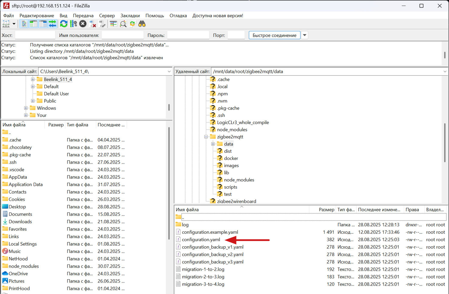The height and width of the screenshot is (294, 449).
Task: Expand the Windows folder in local tree
Action: click(26, 108)
